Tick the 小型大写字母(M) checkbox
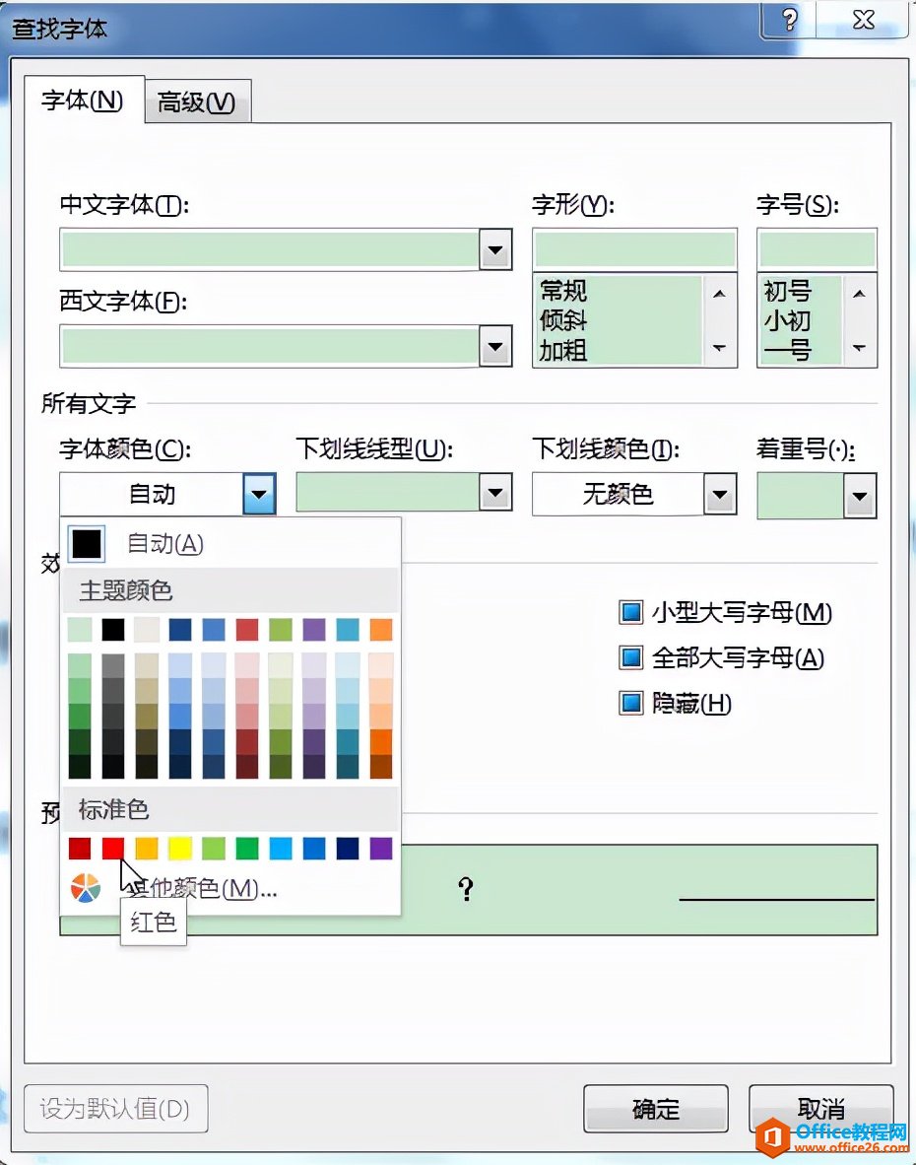Image resolution: width=916 pixels, height=1165 pixels. click(631, 612)
